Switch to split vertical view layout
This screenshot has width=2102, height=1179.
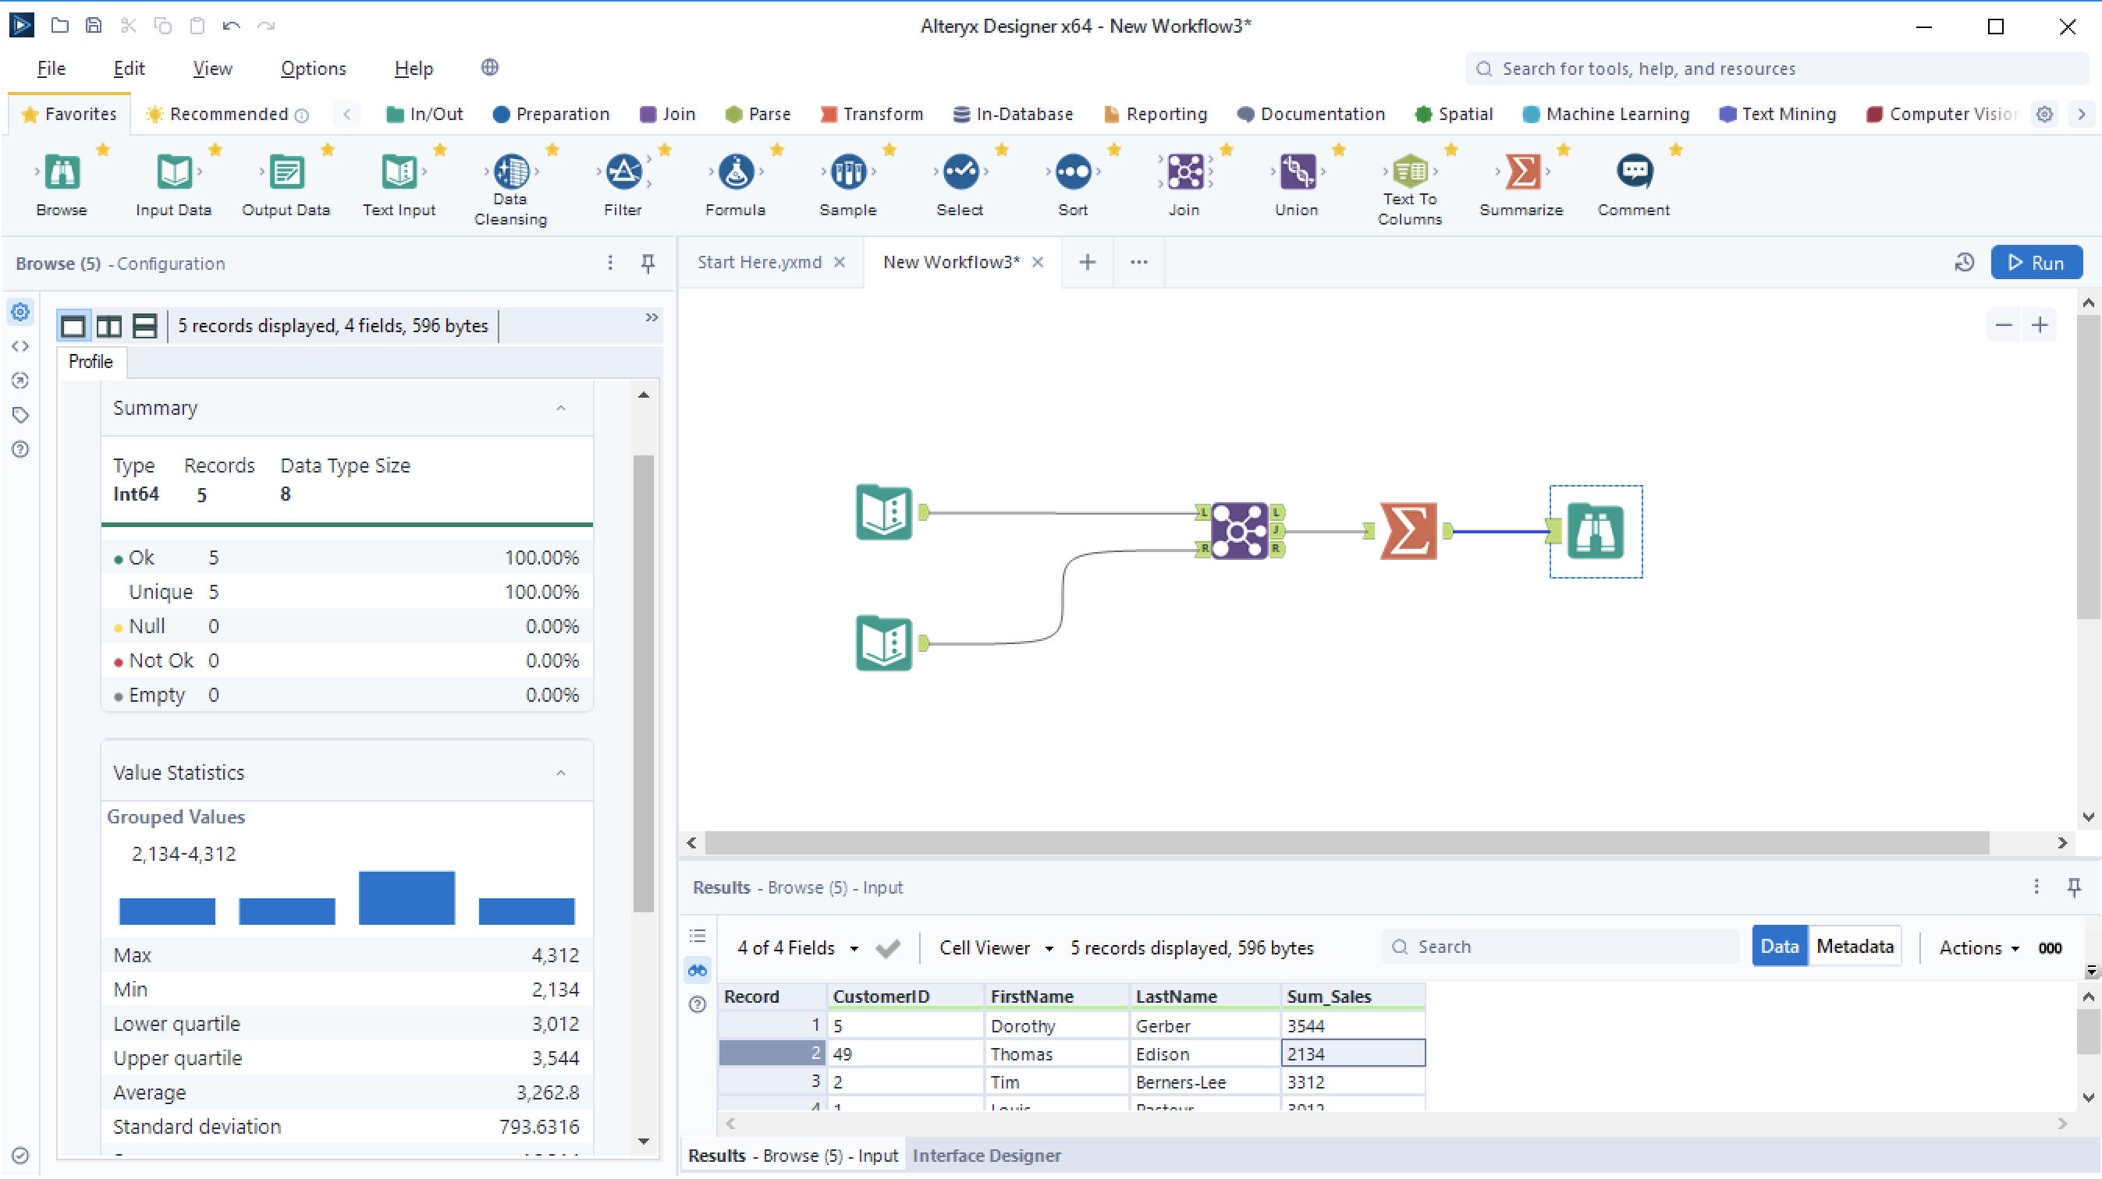point(108,326)
